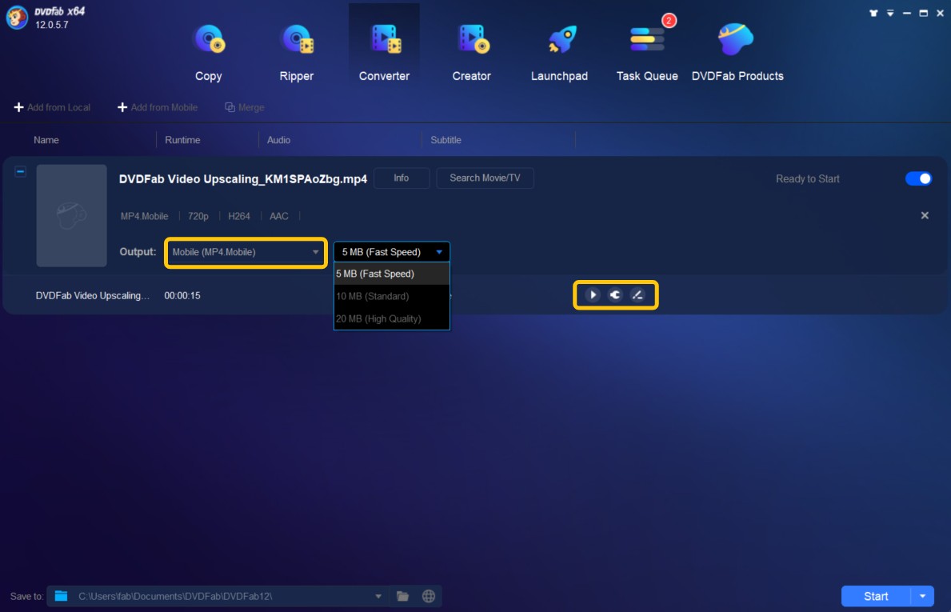
Task: Click the video thumbnail placeholder
Action: coord(72,216)
